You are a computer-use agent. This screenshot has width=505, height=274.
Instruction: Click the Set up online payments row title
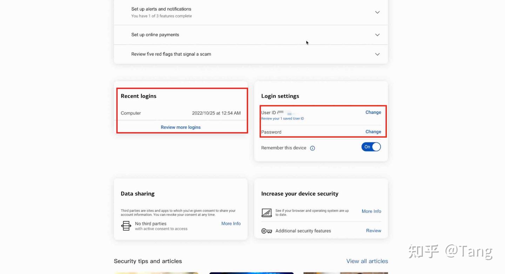point(155,35)
